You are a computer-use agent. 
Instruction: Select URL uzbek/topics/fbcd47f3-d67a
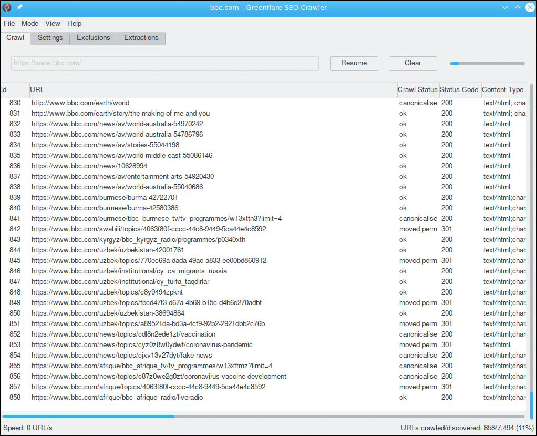pos(147,302)
